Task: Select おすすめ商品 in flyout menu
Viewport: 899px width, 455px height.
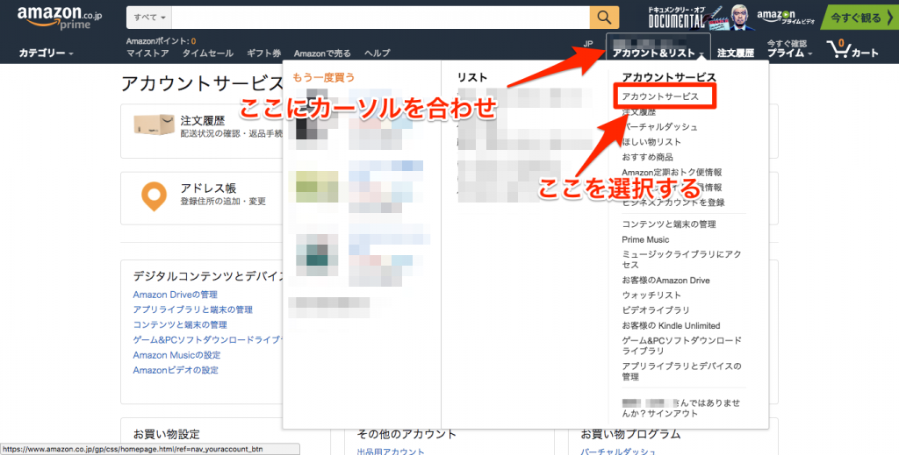Action: 647,157
